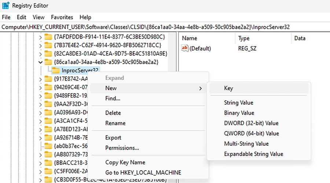Open the New submenu in context menu
The height and width of the screenshot is (183, 330).
coord(148,88)
